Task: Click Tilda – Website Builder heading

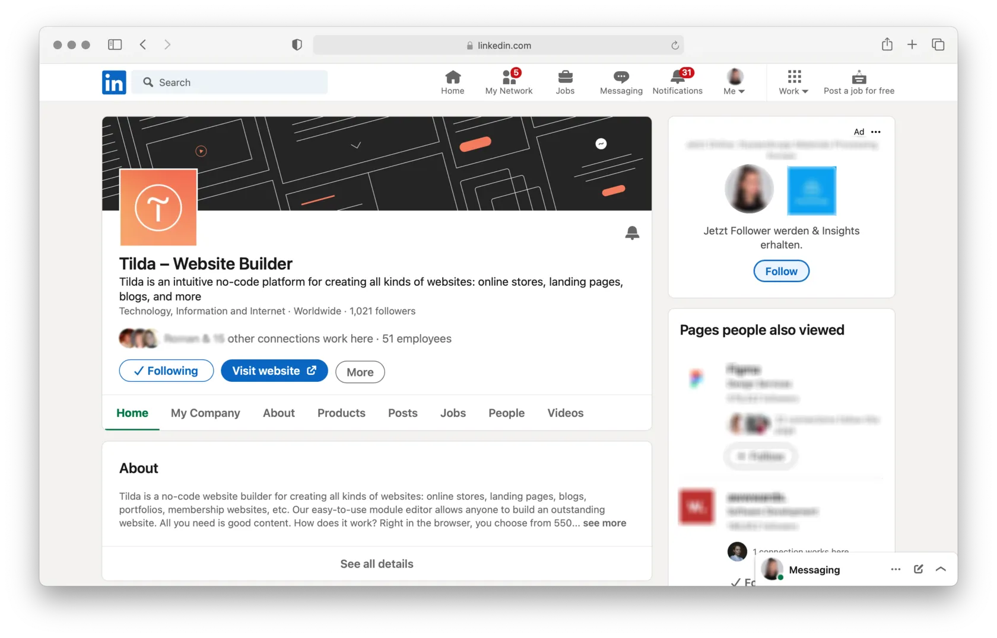Action: (x=206, y=264)
